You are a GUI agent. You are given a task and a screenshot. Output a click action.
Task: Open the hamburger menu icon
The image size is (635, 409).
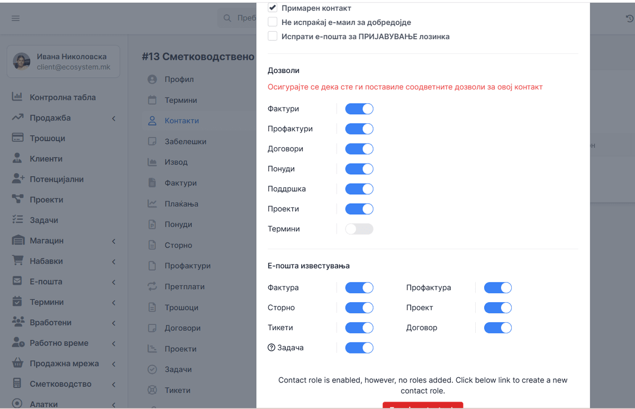[x=15, y=18]
